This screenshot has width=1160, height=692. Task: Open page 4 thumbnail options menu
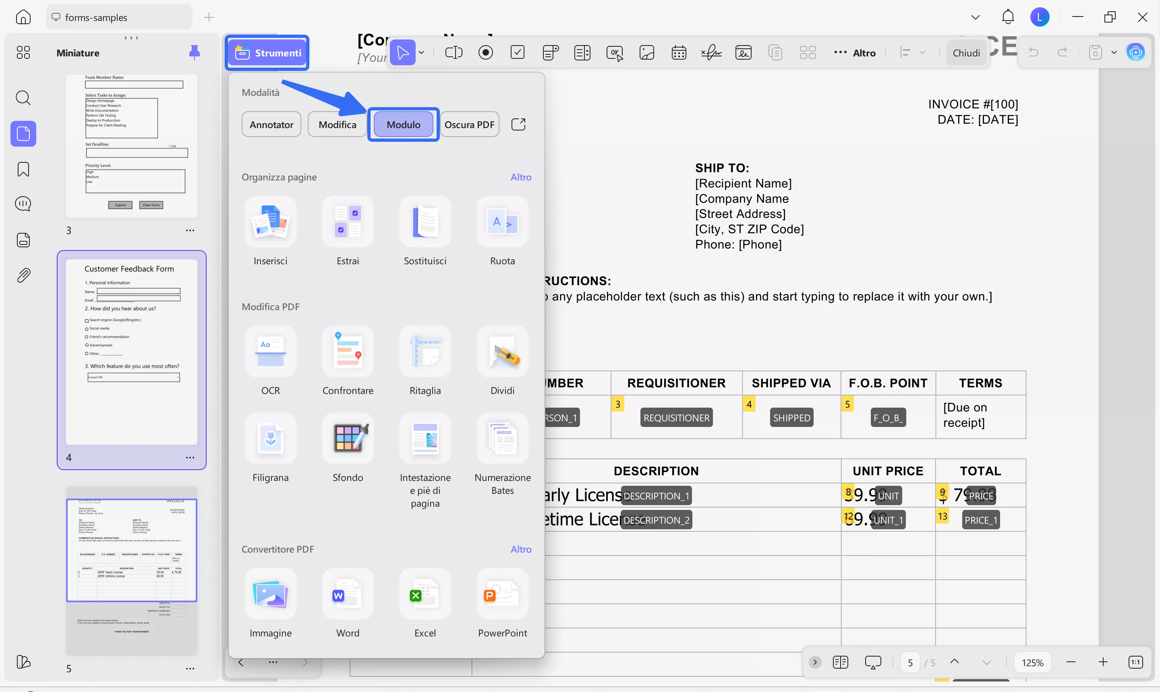[x=190, y=458]
